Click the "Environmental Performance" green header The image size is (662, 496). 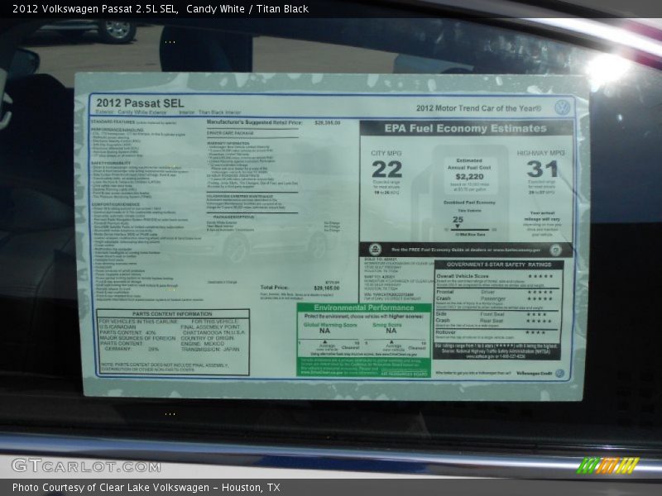(364, 308)
